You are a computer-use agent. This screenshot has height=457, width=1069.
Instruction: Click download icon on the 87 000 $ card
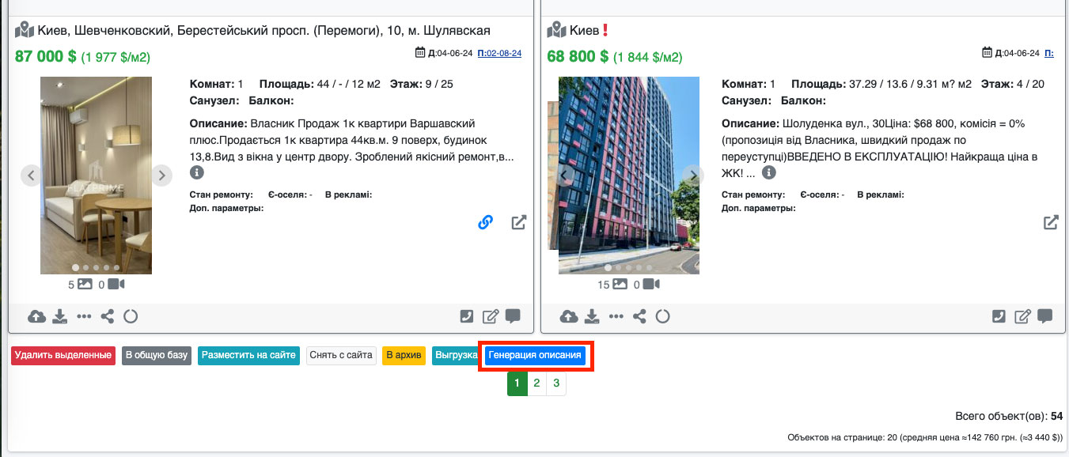coord(60,317)
